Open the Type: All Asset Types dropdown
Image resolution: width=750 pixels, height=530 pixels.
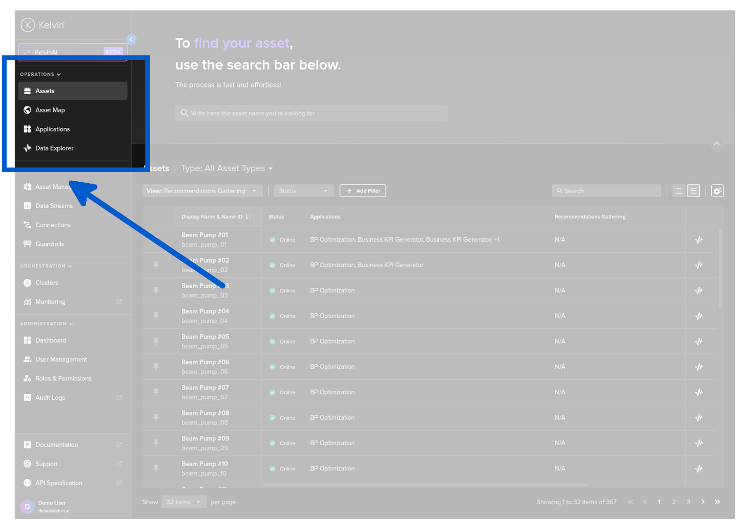tap(227, 168)
